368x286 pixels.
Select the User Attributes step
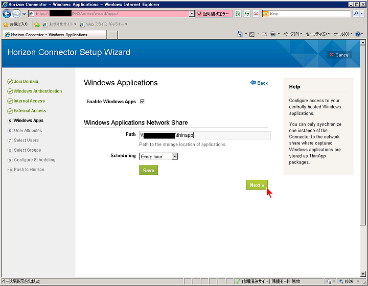click(28, 131)
